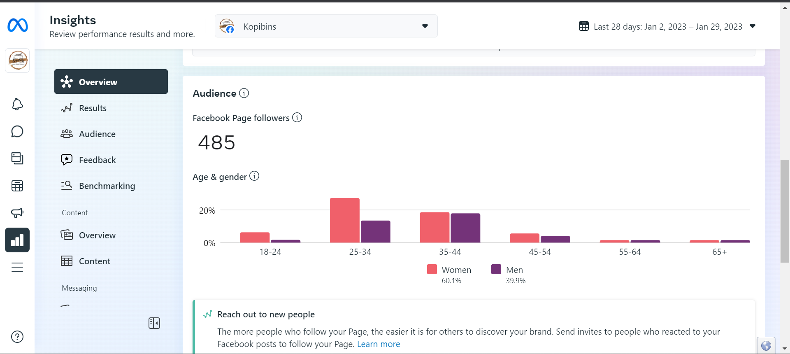
Task: Open the inbox chat bubble icon
Action: pos(17,132)
